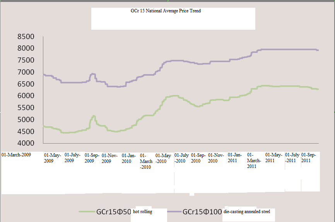This screenshot has height=222, width=335.
Task: Select the green GCr15Φ50 legend line swatch
Action: tap(86, 212)
